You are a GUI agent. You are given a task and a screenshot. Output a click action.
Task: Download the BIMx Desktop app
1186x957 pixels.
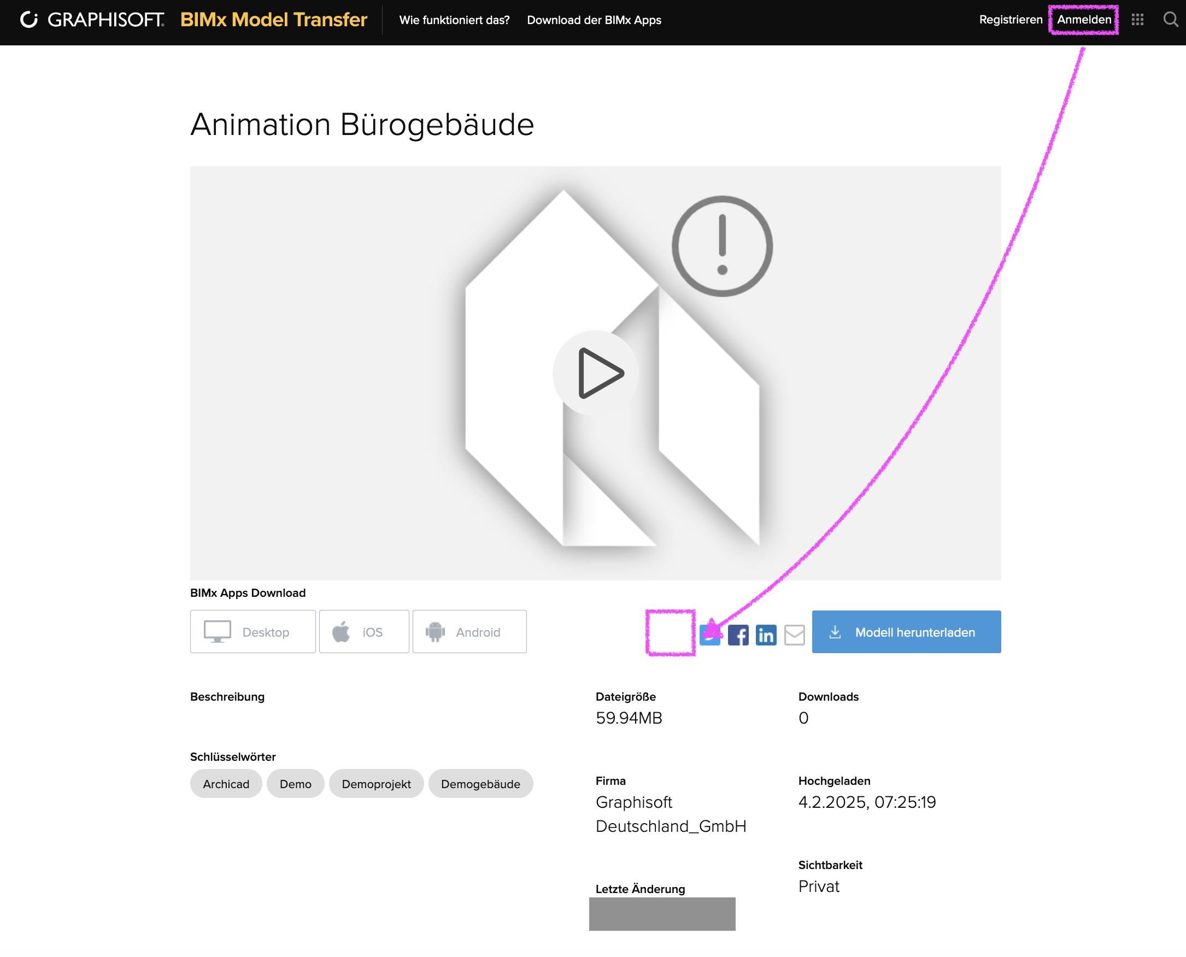[253, 631]
